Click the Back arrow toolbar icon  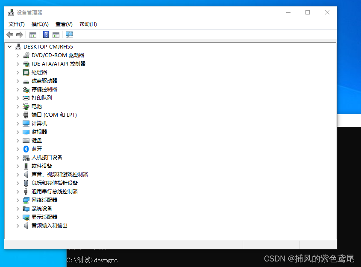click(10, 34)
